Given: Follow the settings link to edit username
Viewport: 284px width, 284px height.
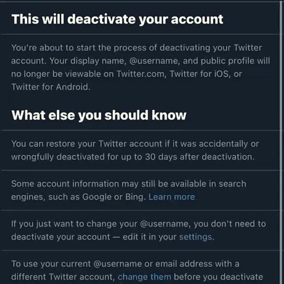Looking at the screenshot, I should pyautogui.click(x=195, y=237).
